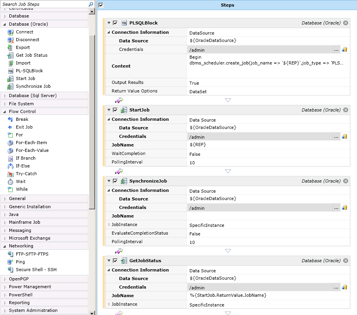The height and width of the screenshot is (315, 357).
Task: Select the For-Each-Item icon
Action: pos(10,143)
